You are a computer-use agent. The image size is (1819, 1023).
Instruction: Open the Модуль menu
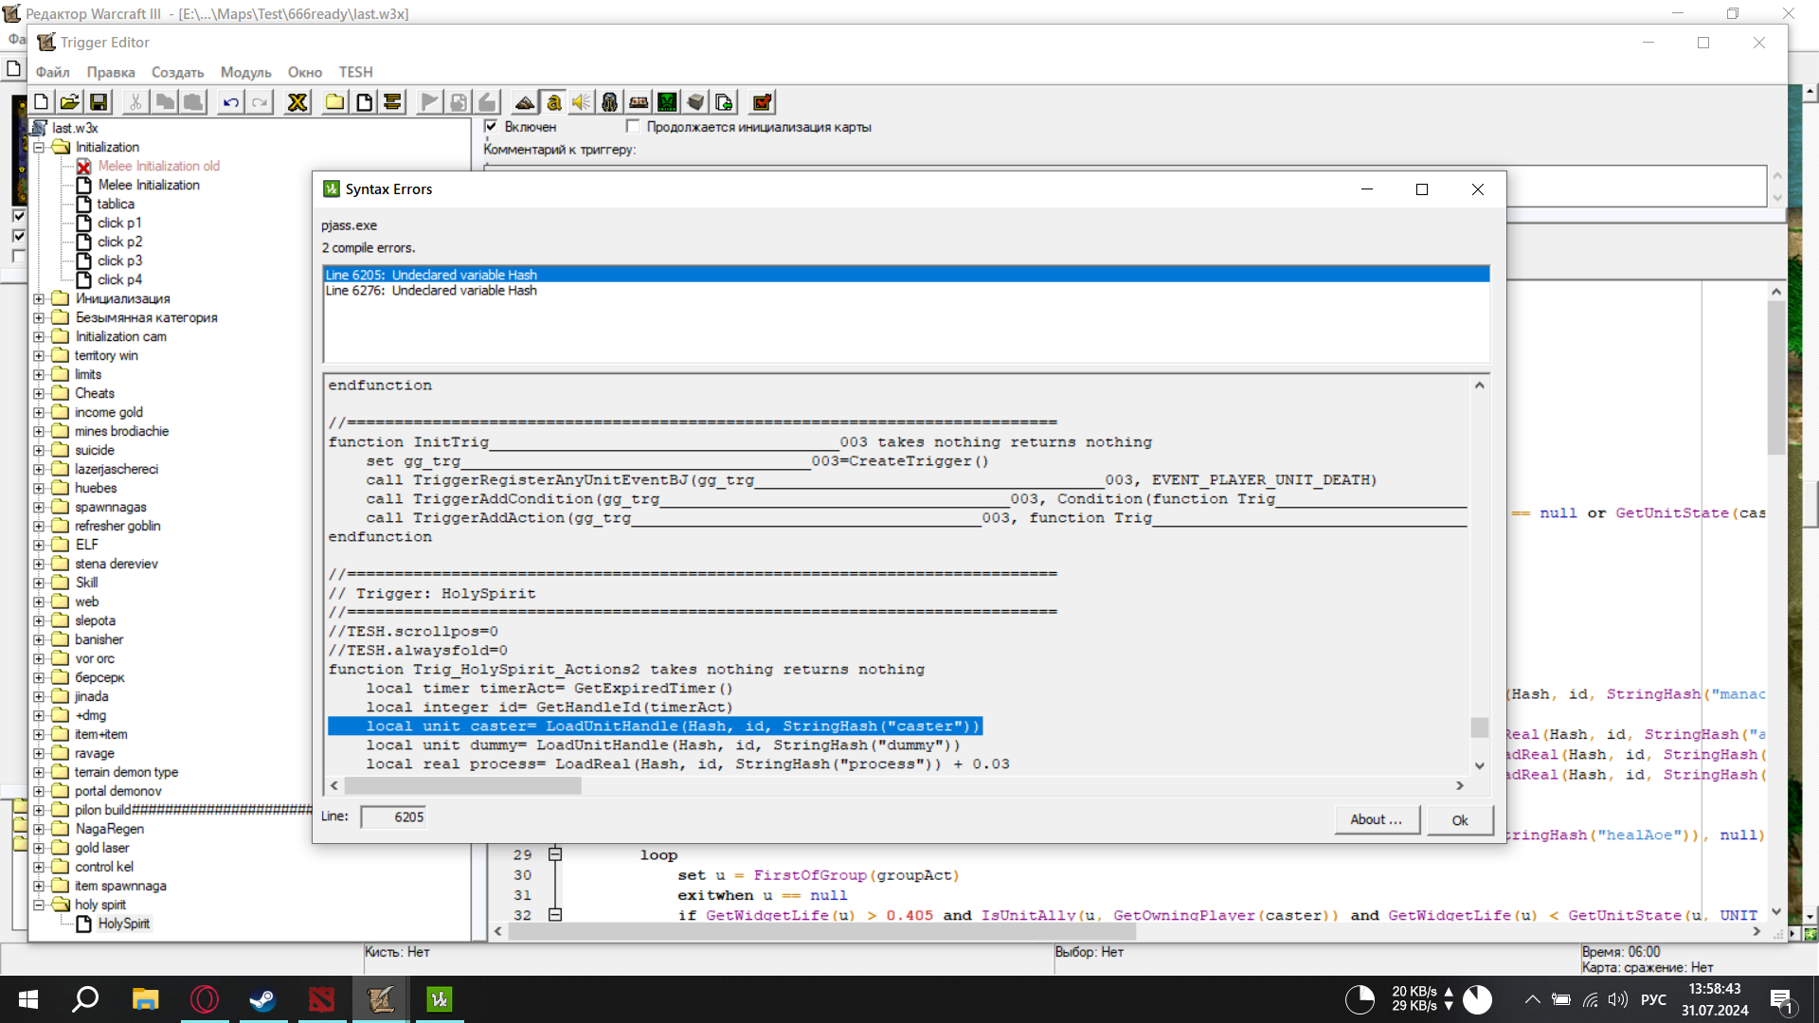pyautogui.click(x=245, y=72)
